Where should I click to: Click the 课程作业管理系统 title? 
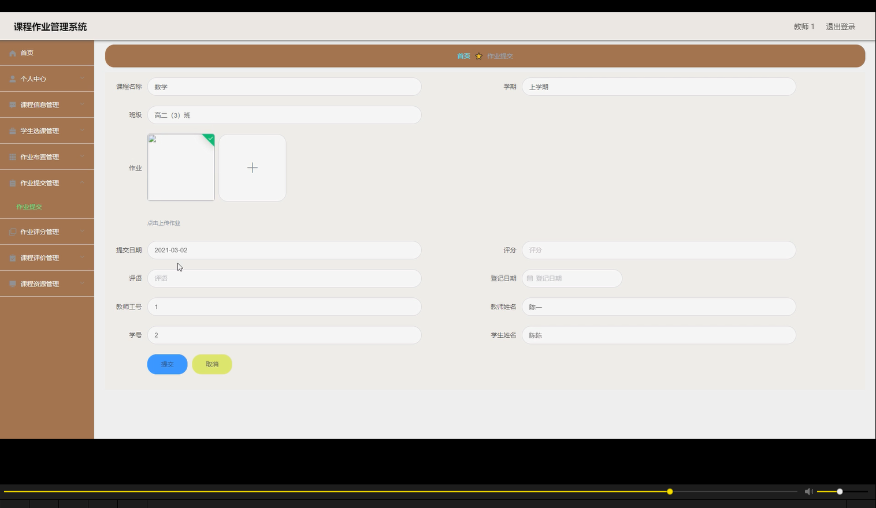pyautogui.click(x=50, y=27)
